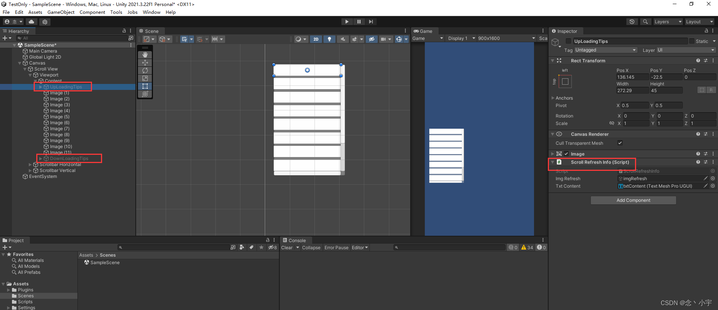Click the Scale constrain proportions link icon
Screen dimensions: 718x310
612,123
